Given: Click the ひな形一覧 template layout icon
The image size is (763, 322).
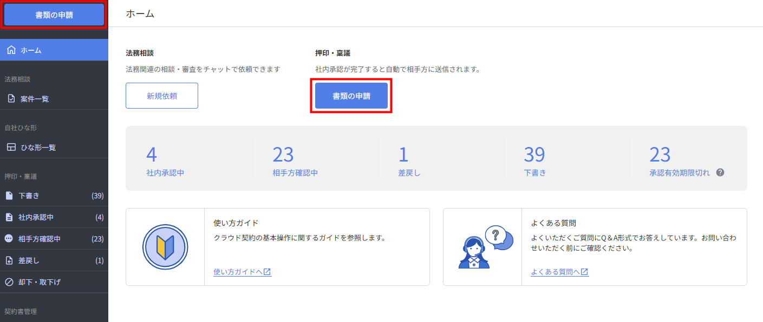Looking at the screenshot, I should point(11,147).
